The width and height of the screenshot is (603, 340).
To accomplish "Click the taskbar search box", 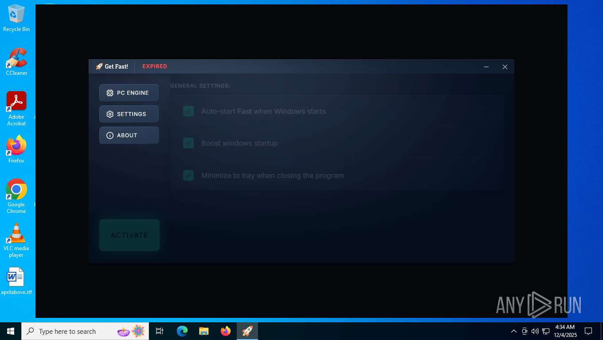I will pos(85,331).
